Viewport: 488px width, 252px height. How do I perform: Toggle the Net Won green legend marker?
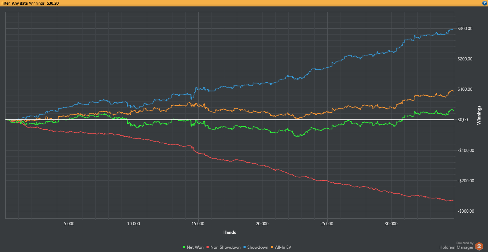tap(184, 247)
